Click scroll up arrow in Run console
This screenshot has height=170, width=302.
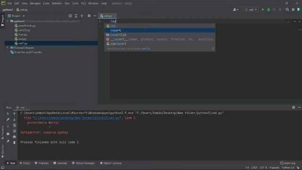[14, 114]
